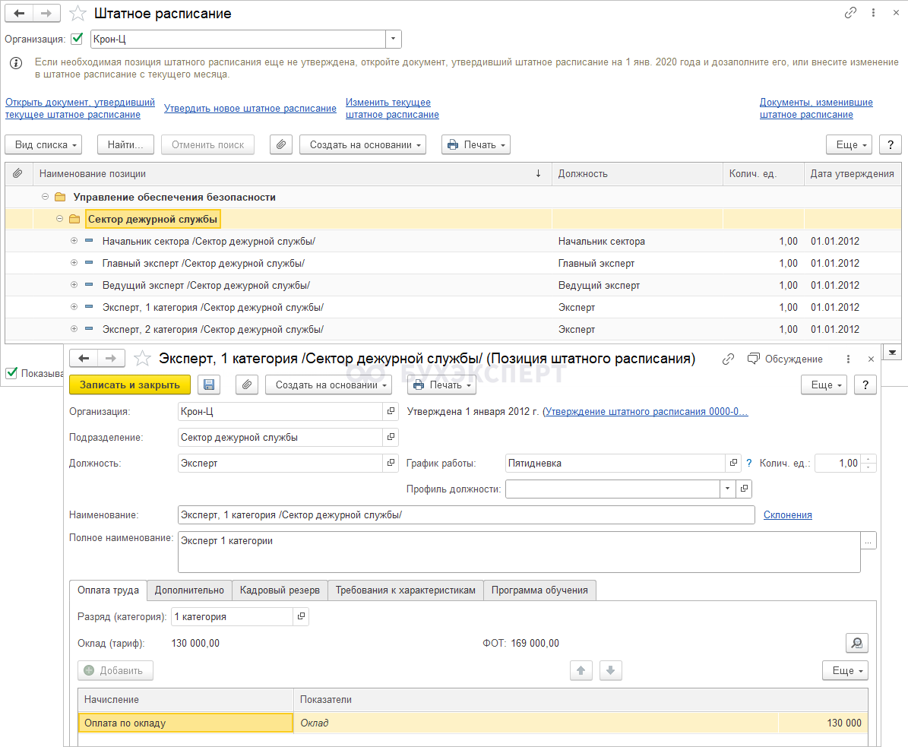Switch to the Дополнительно tab
908x747 pixels.
(x=189, y=590)
